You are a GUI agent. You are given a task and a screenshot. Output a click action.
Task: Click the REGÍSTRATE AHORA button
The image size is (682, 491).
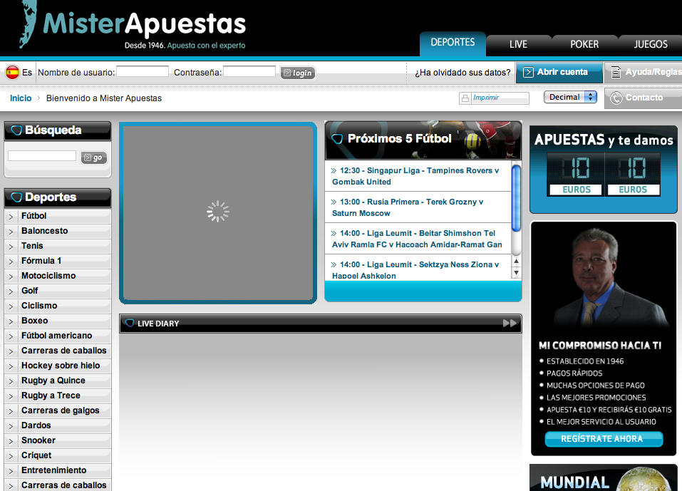(x=604, y=439)
